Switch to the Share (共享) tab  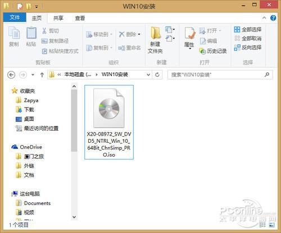click(x=58, y=18)
